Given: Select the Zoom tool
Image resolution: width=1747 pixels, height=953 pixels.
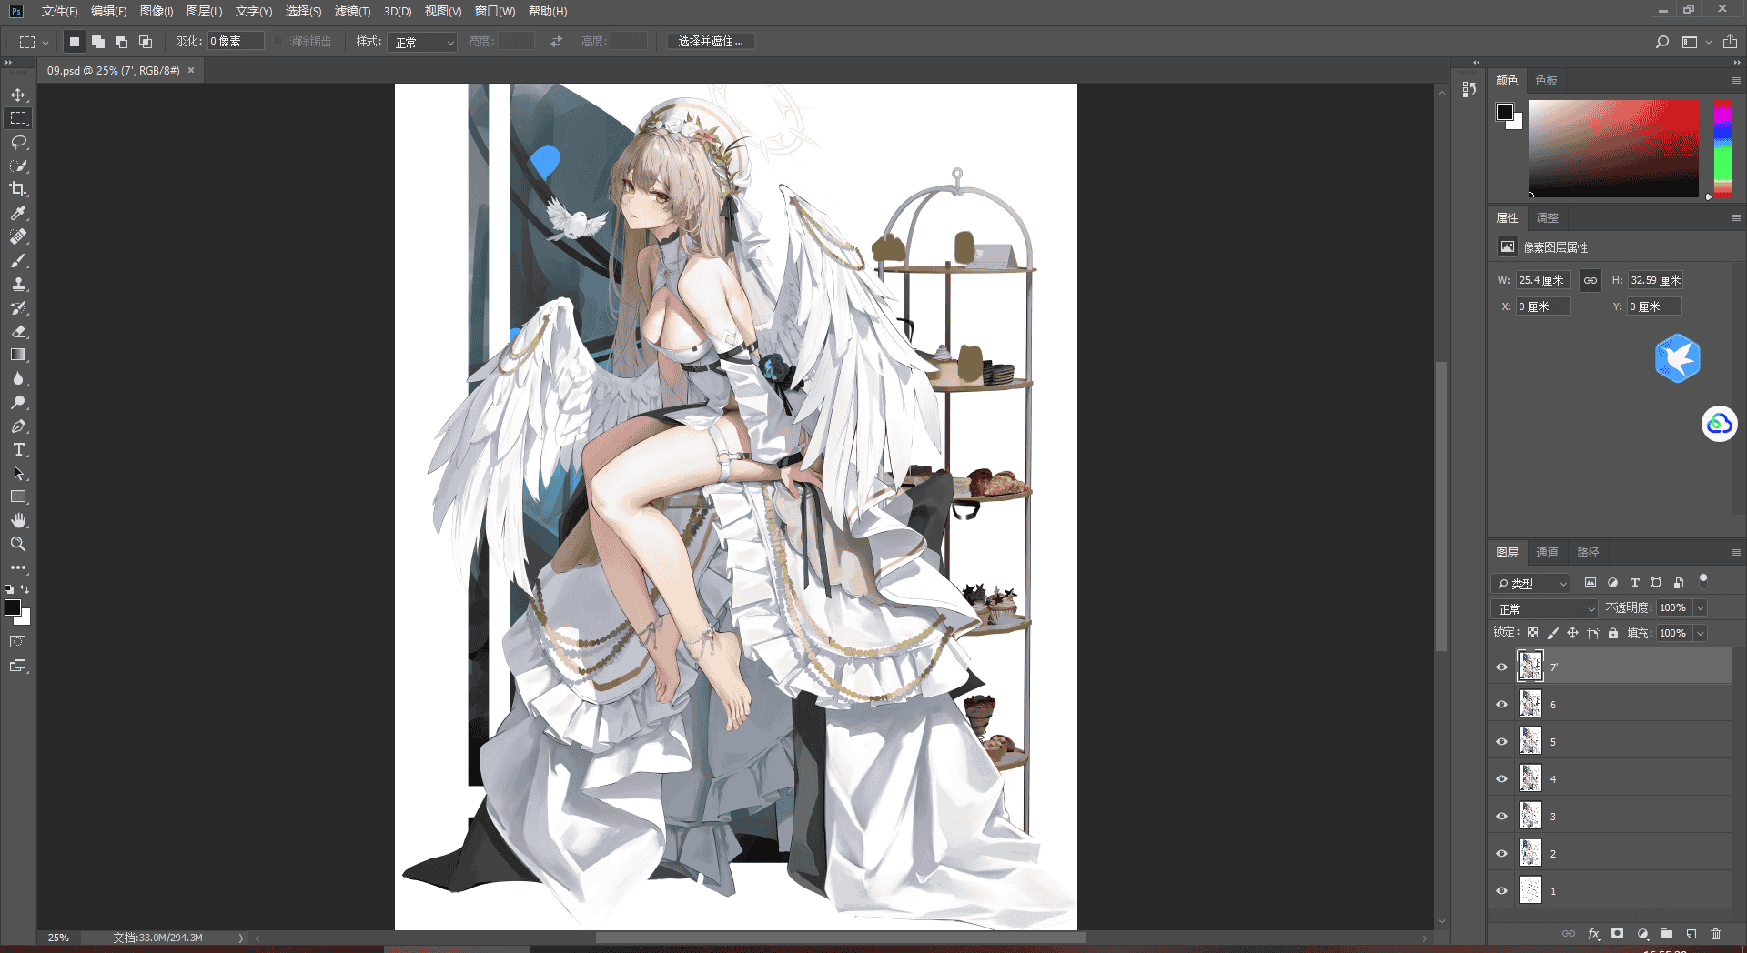Looking at the screenshot, I should click(x=18, y=544).
